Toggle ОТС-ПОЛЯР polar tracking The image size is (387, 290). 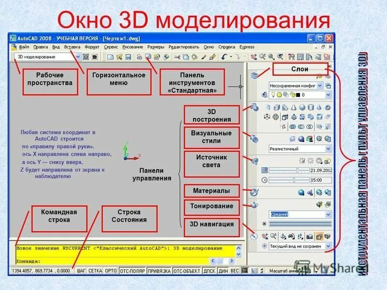132,271
